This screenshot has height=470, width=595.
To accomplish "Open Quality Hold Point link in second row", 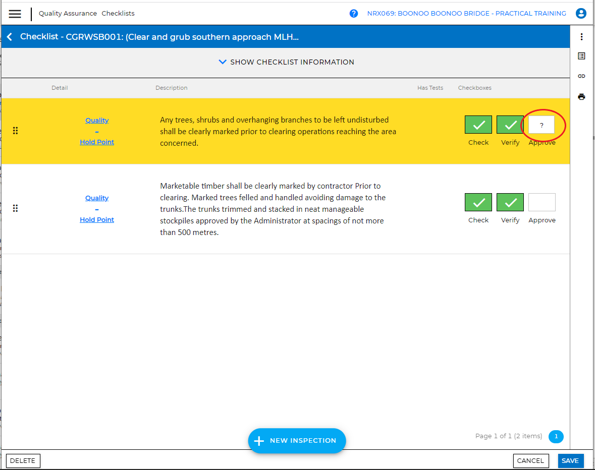I will pos(97,209).
